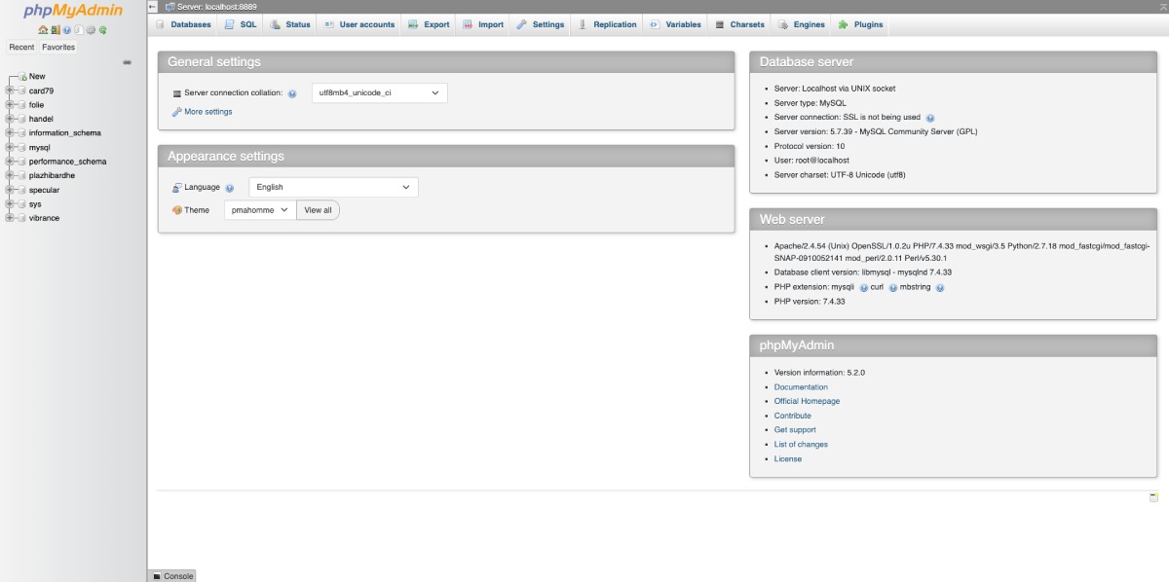The width and height of the screenshot is (1169, 582).
Task: Open the Engines tab
Action: [802, 24]
